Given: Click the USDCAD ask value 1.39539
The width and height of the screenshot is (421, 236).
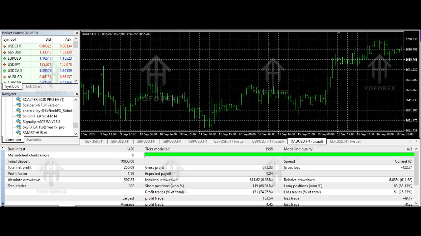Looking at the screenshot, I should click(66, 71).
